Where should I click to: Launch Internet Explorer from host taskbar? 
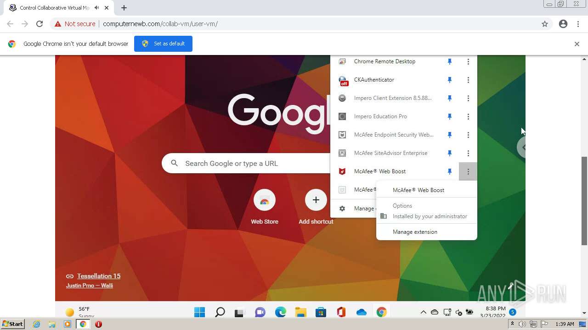[36, 324]
